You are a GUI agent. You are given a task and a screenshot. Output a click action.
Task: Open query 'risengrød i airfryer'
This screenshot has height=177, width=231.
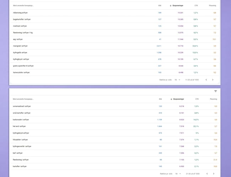tap(20, 46)
